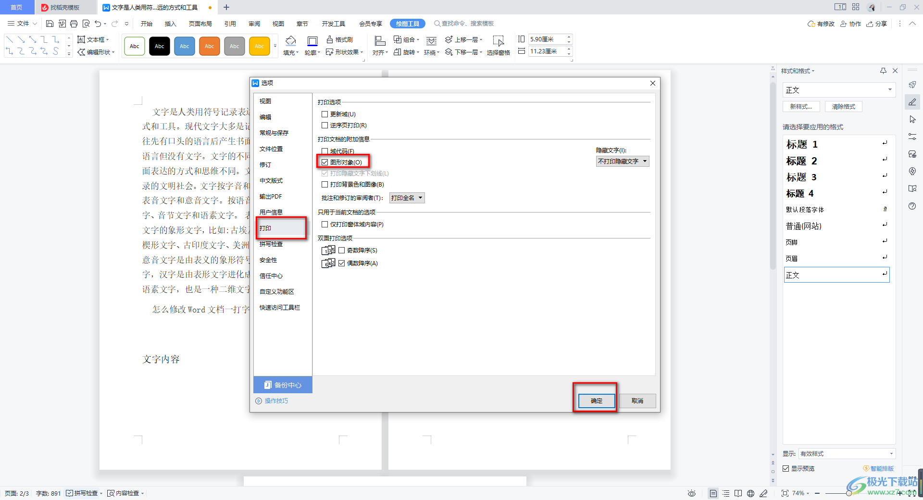Select 打印 in options sidebar

coord(265,228)
